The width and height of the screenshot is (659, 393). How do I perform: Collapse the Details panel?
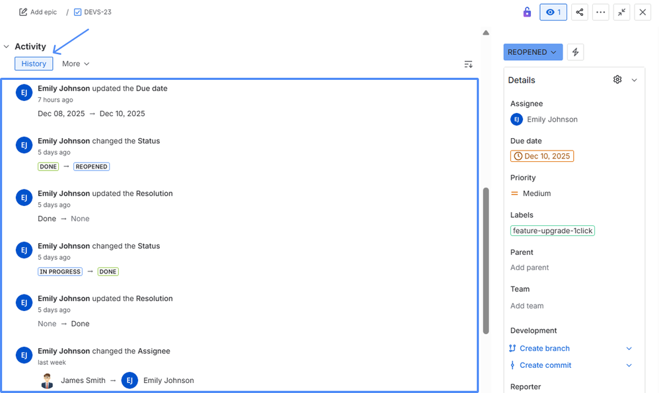tap(635, 79)
